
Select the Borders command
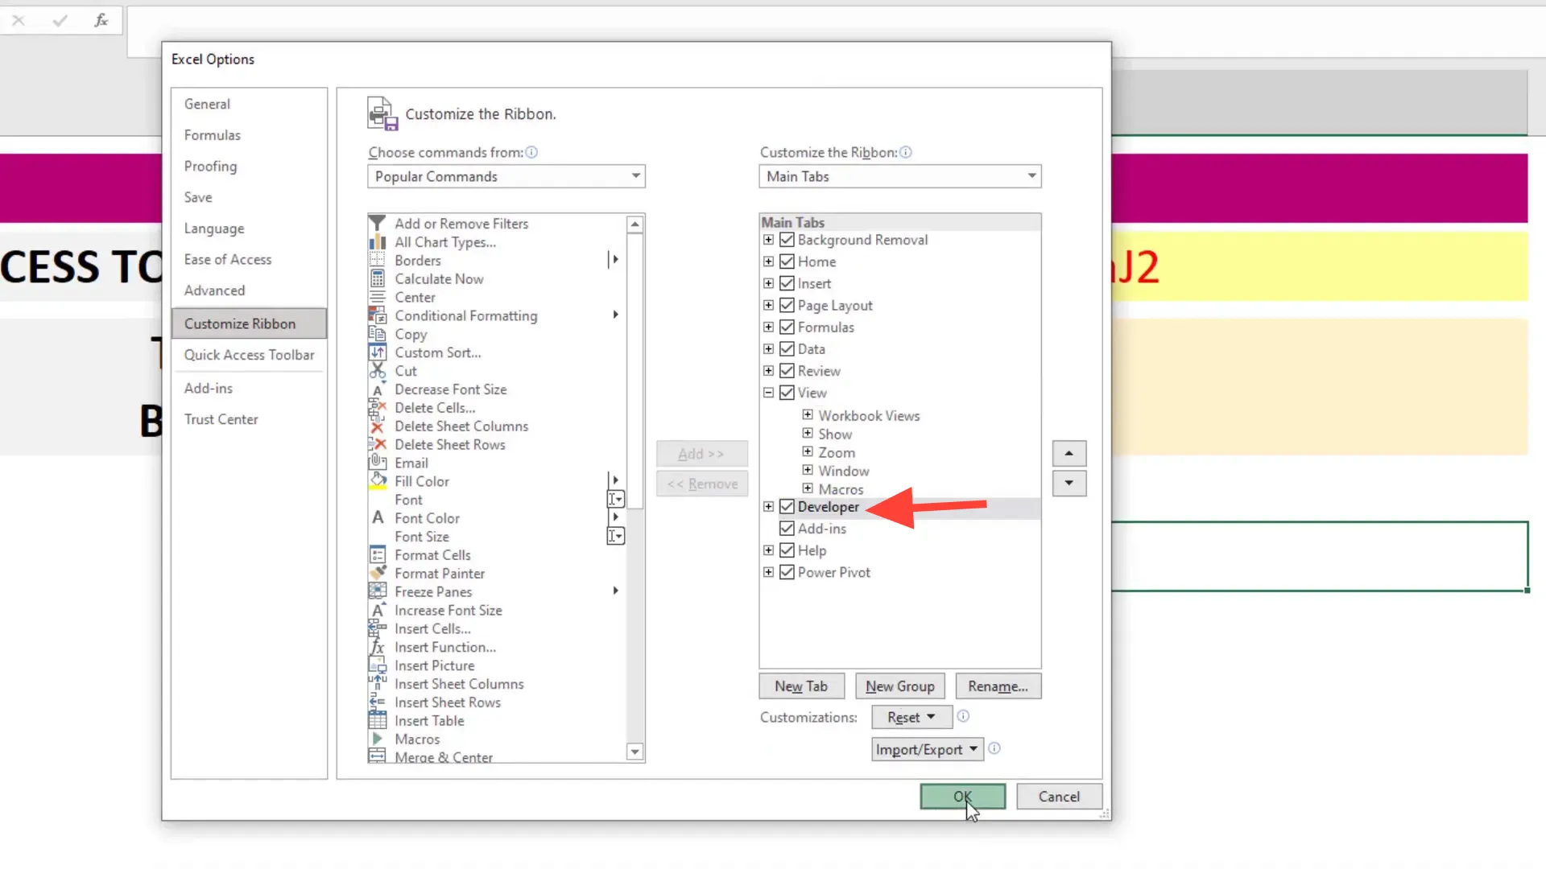416,260
